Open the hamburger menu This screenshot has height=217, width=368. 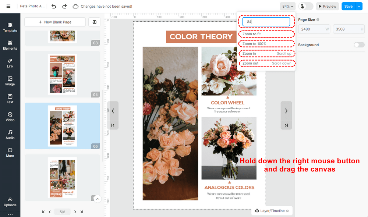coord(8,6)
